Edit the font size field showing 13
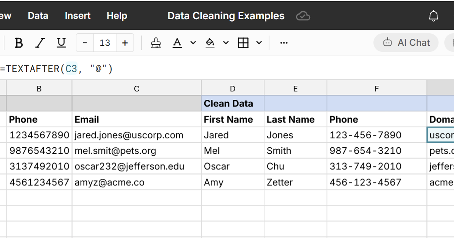This screenshot has height=238, width=454. [105, 43]
